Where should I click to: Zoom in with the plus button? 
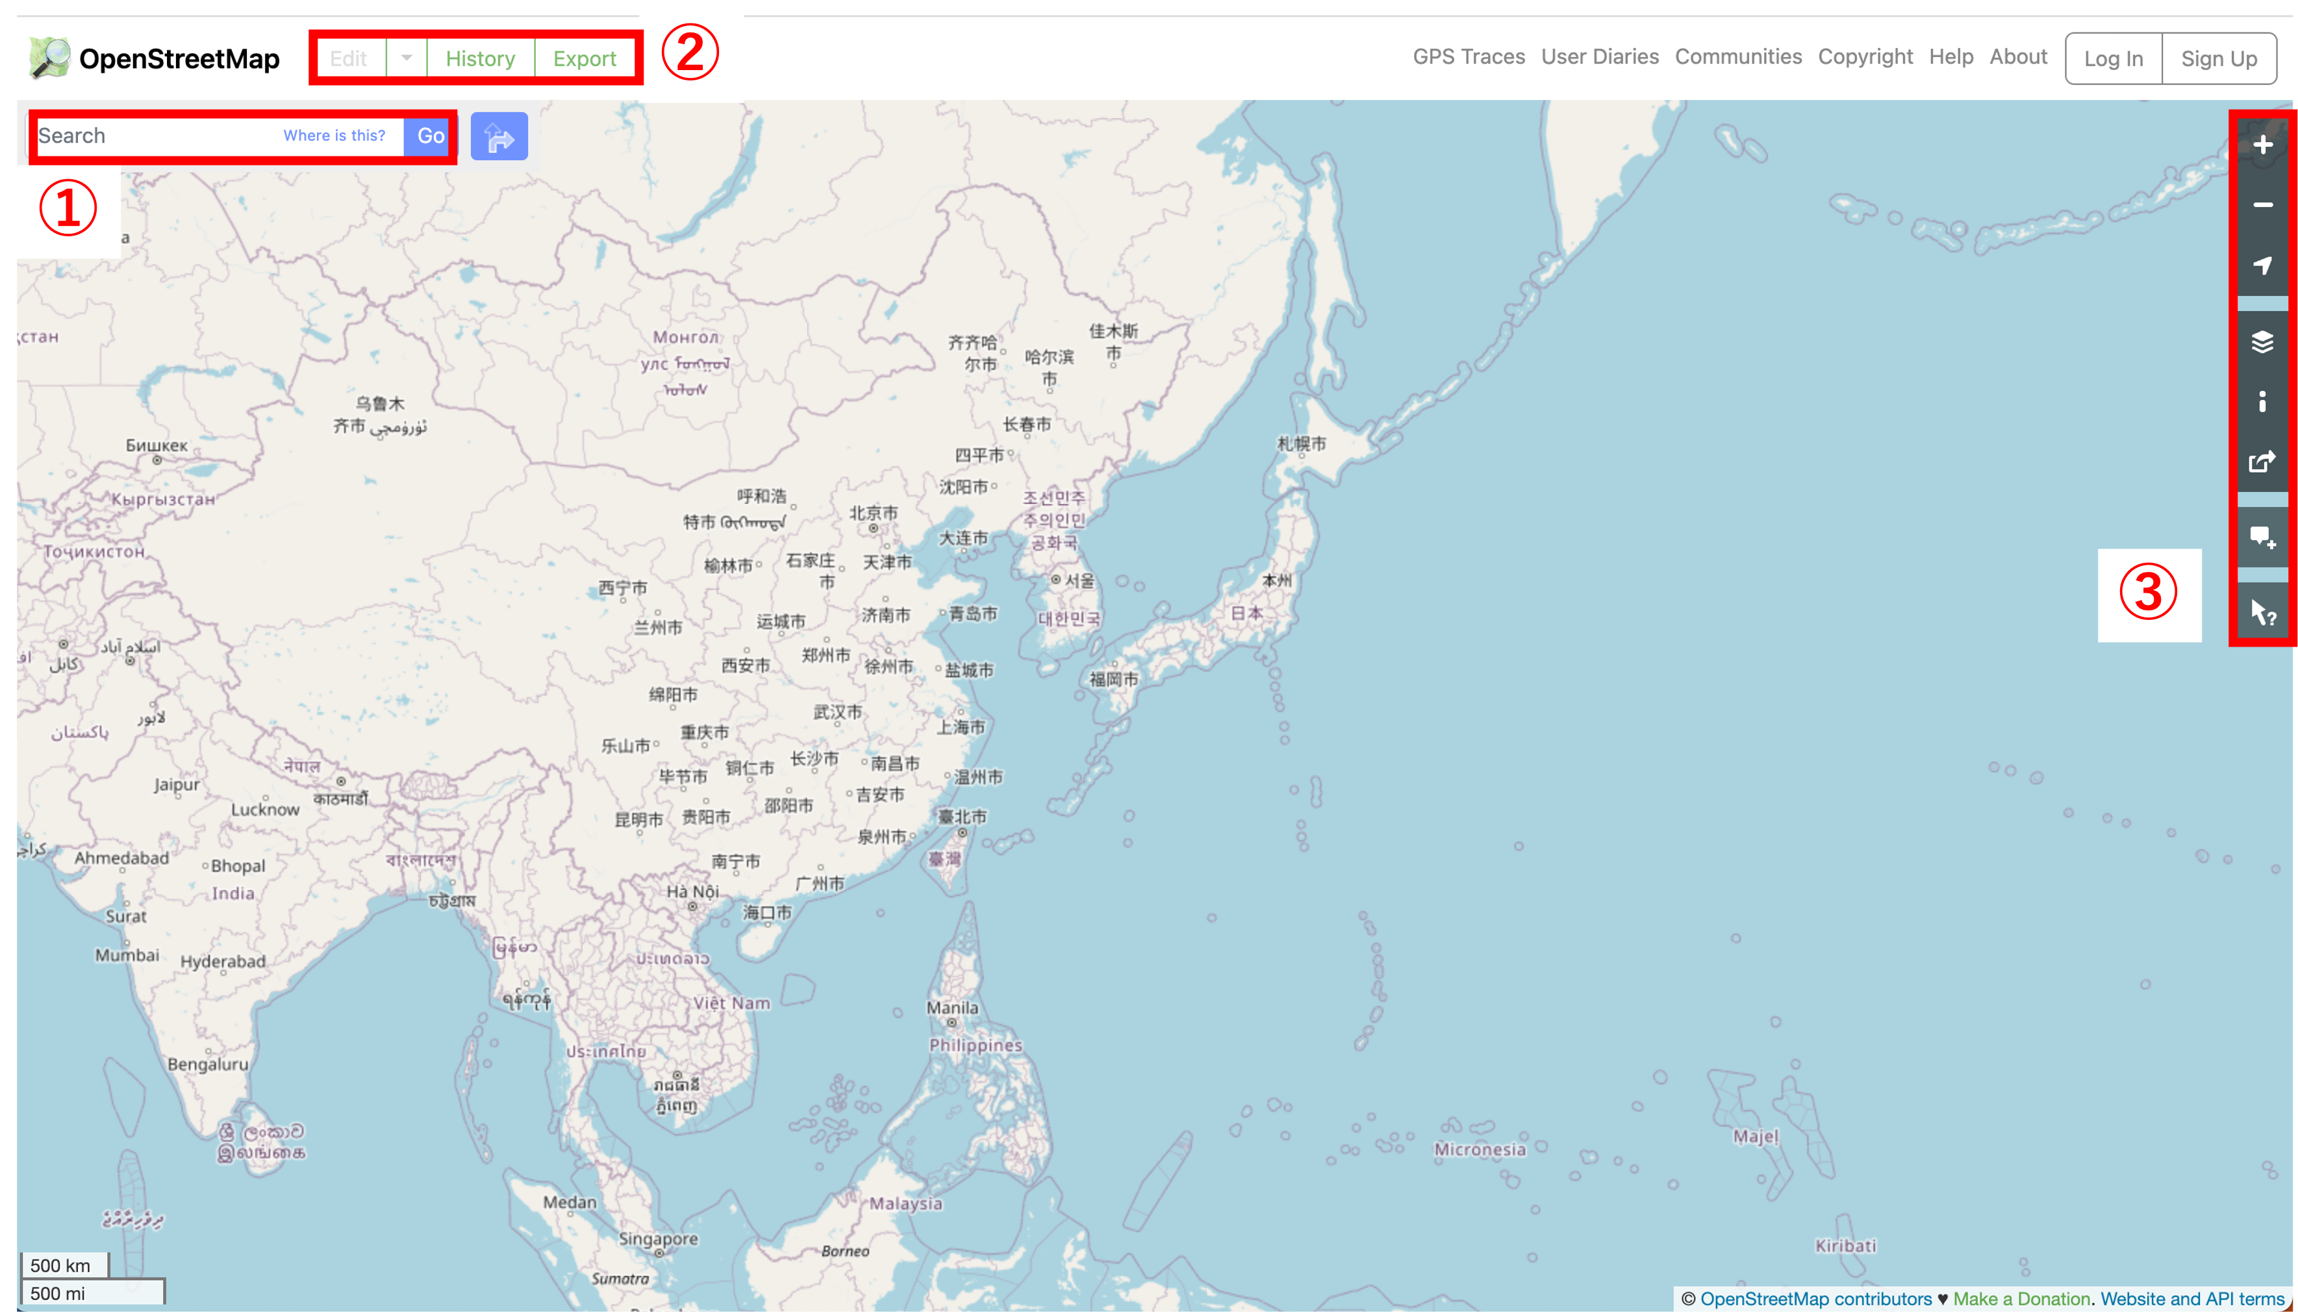point(2262,145)
